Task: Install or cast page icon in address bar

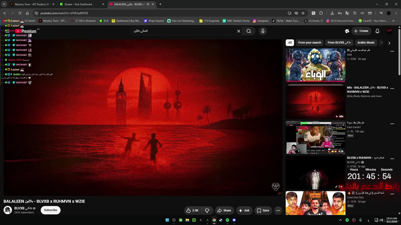Action: pos(289,13)
